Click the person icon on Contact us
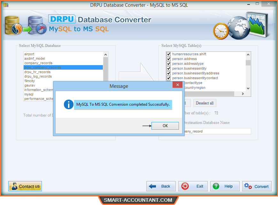Viewport: 278px width, 205px height. [x=14, y=186]
